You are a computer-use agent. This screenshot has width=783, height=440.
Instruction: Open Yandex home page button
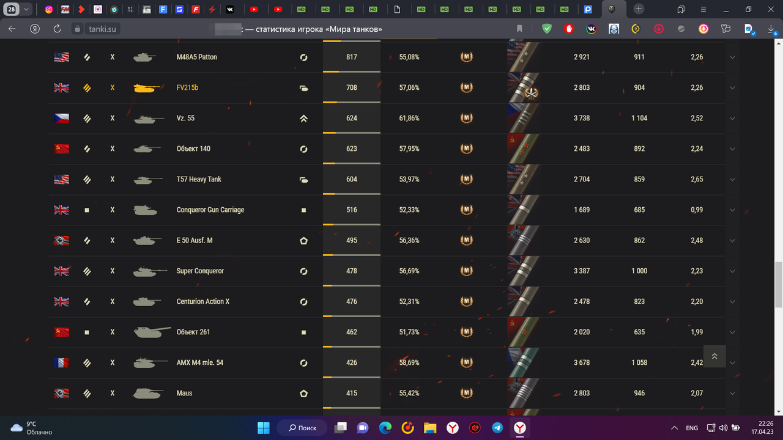click(x=35, y=29)
